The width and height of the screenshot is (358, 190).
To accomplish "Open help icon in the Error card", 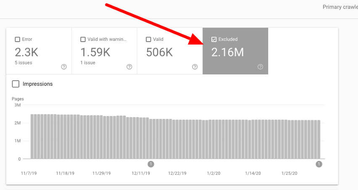I will [64, 67].
